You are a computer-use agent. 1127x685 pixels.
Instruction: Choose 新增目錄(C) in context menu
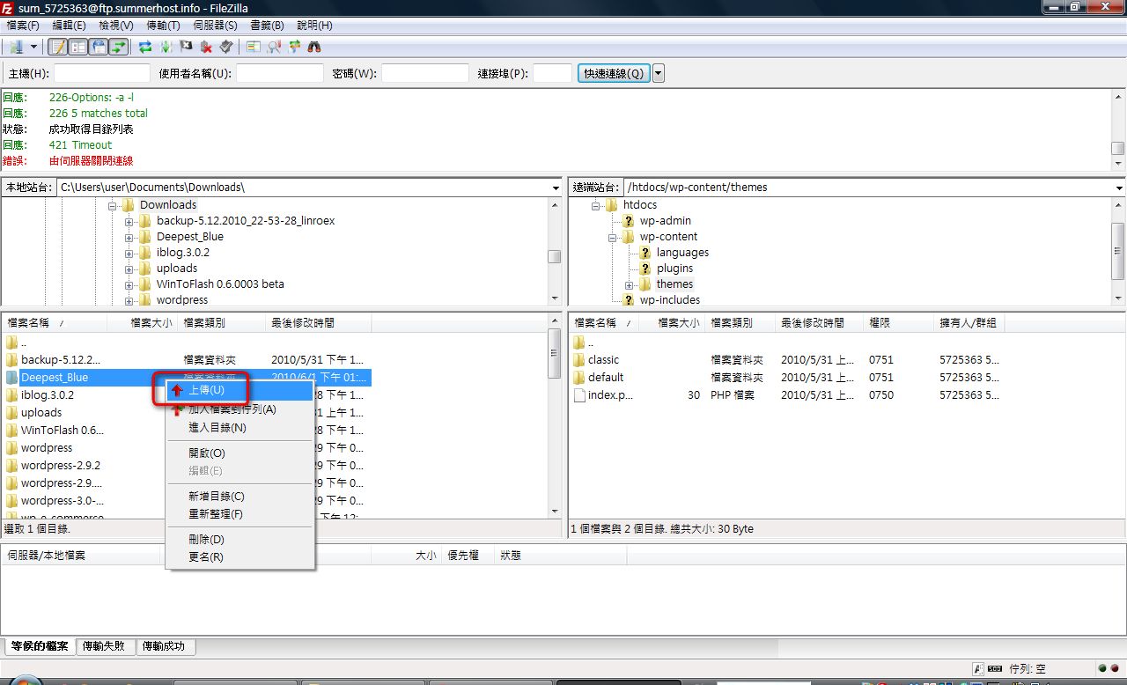[239, 497]
